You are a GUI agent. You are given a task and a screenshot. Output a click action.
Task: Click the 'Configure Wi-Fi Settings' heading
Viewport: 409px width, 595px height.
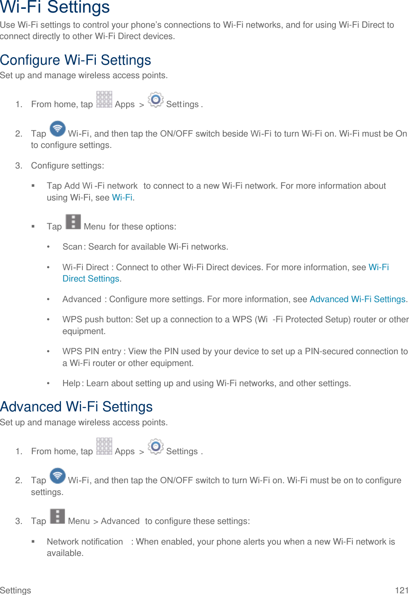(76, 60)
